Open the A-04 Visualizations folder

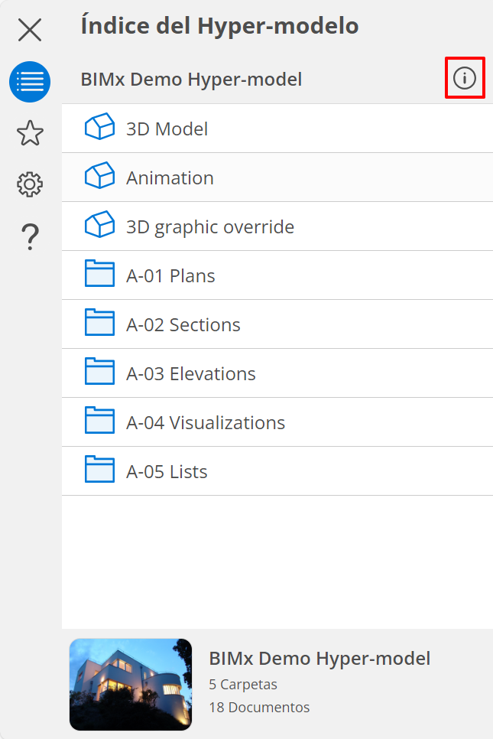click(206, 422)
